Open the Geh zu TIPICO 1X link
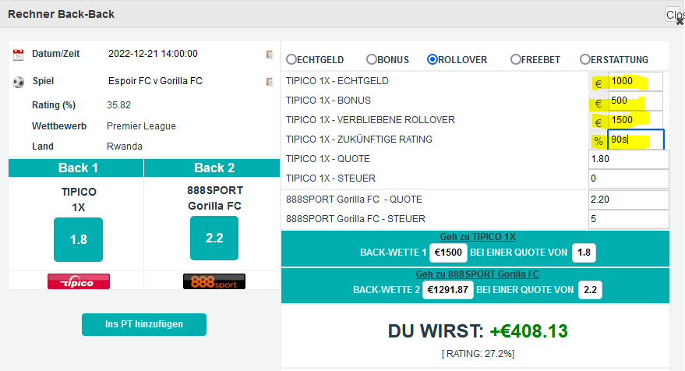Viewport: 685px width, 371px height. tap(478, 237)
